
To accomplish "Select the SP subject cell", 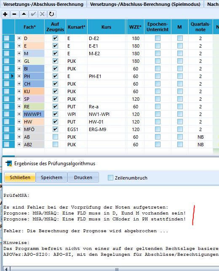I will click(34, 99).
